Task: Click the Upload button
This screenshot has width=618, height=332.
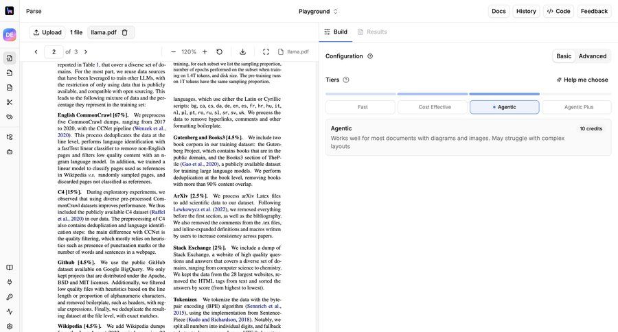Action: [47, 32]
